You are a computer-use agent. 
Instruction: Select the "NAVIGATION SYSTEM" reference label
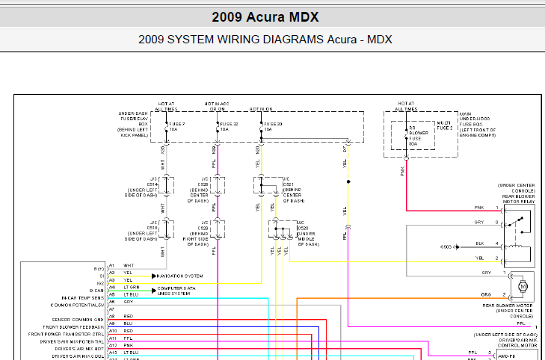[x=179, y=276]
